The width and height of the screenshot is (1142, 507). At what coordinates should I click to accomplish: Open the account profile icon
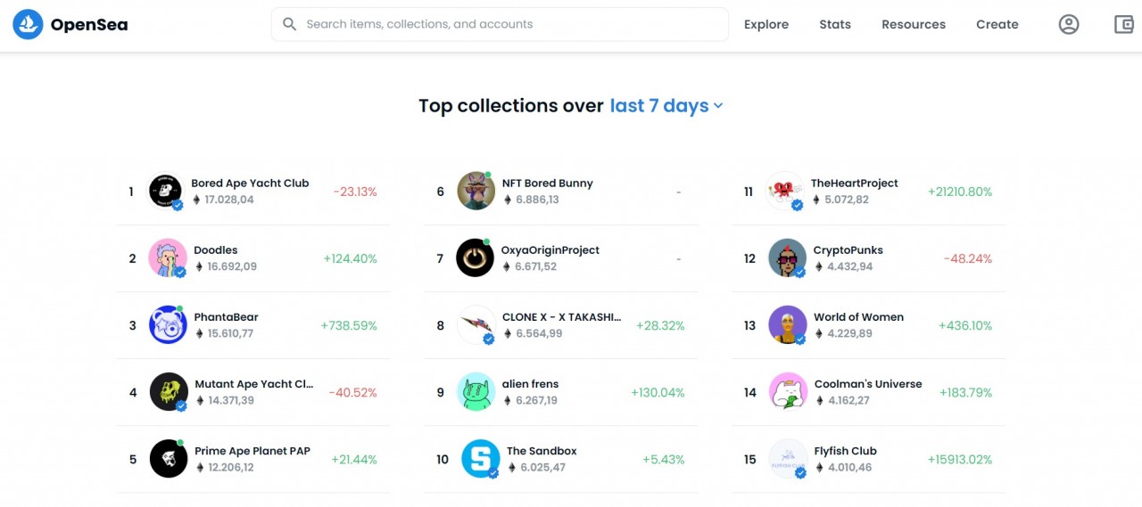[1069, 25]
